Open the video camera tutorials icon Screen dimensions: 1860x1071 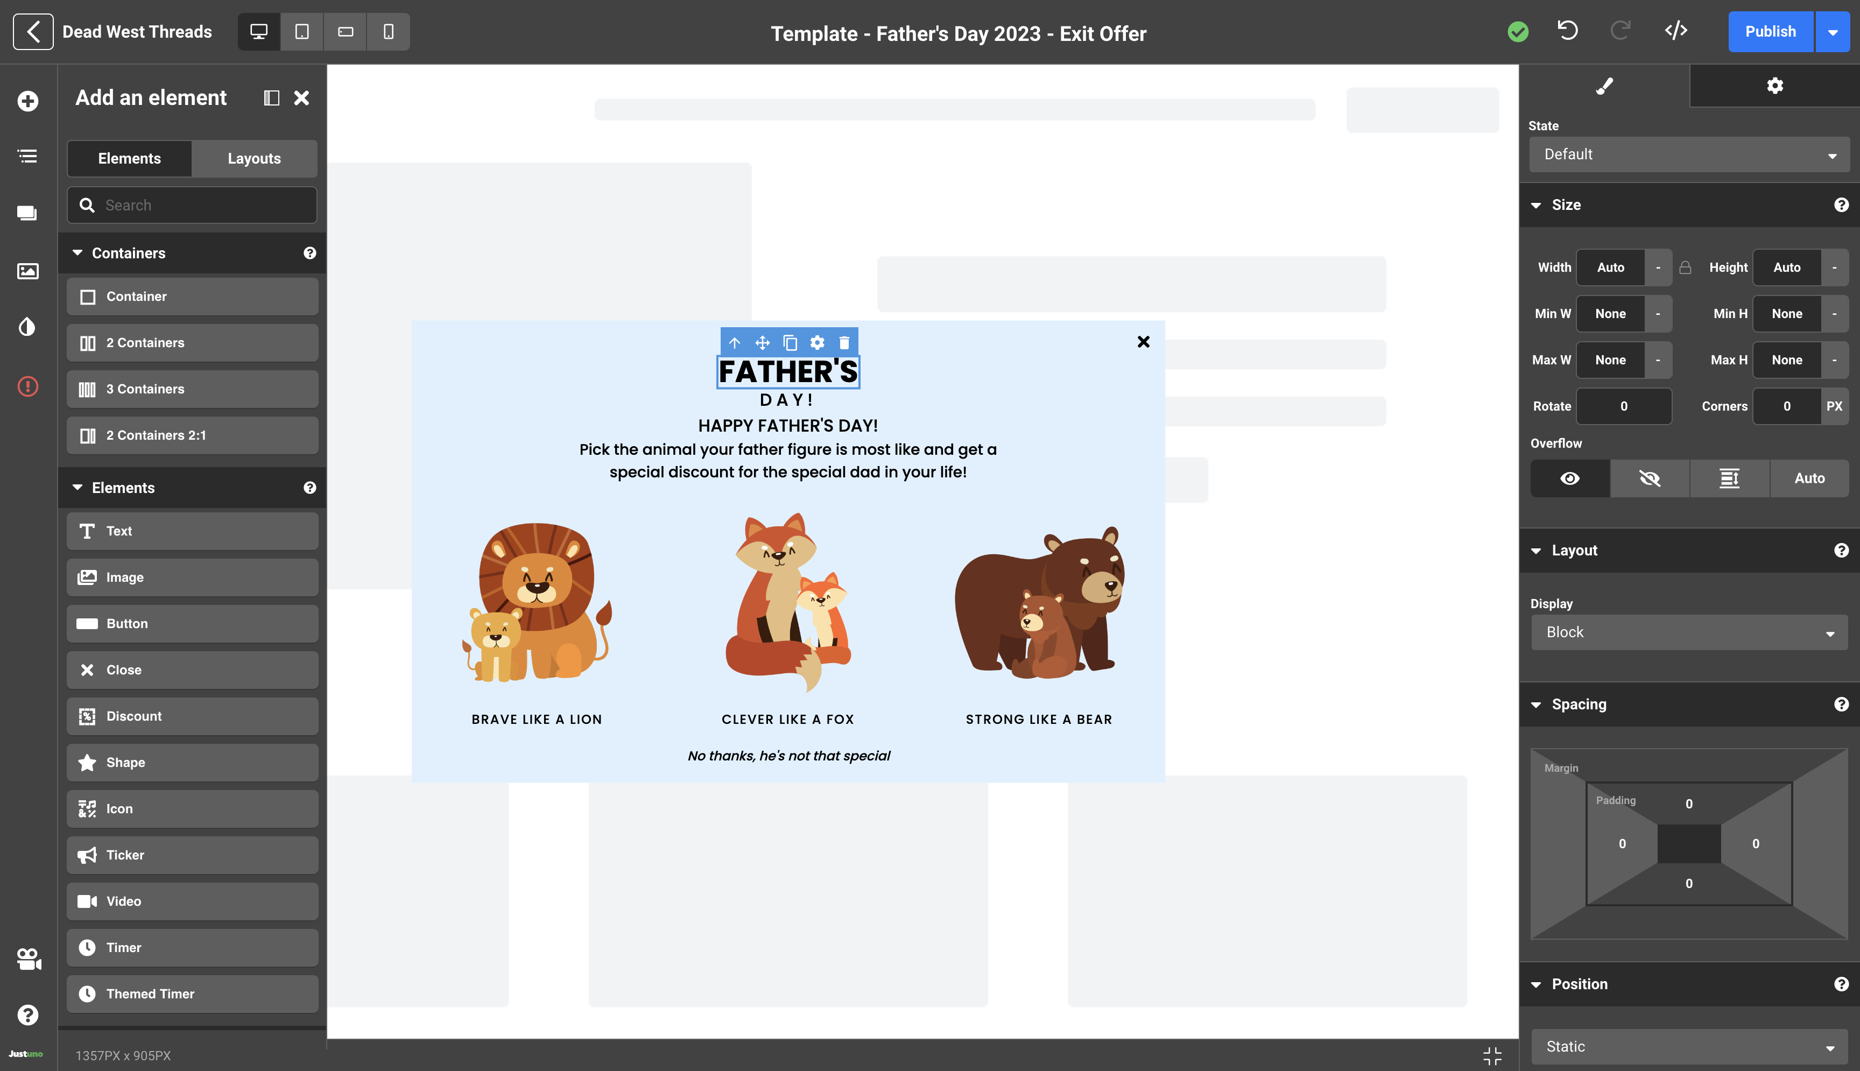pos(29,959)
